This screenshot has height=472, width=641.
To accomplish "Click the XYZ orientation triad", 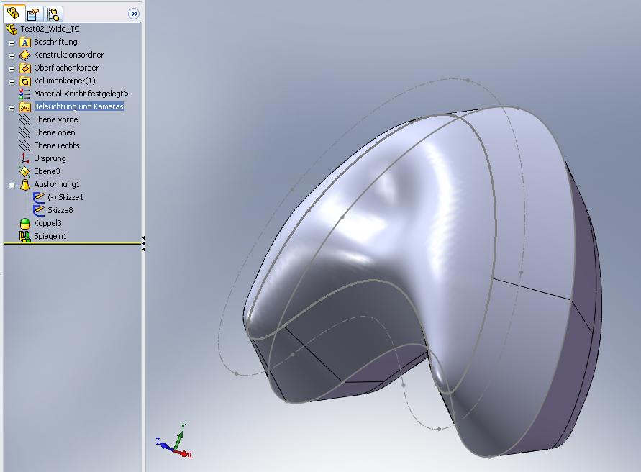I will click(174, 442).
